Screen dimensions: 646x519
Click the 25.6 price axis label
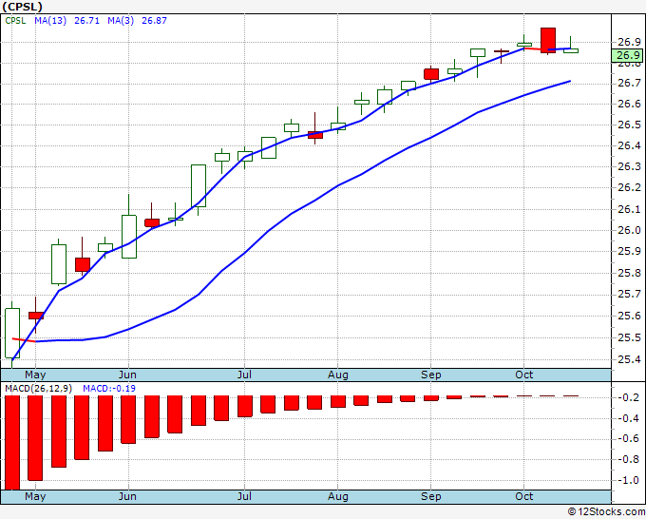[x=629, y=316]
